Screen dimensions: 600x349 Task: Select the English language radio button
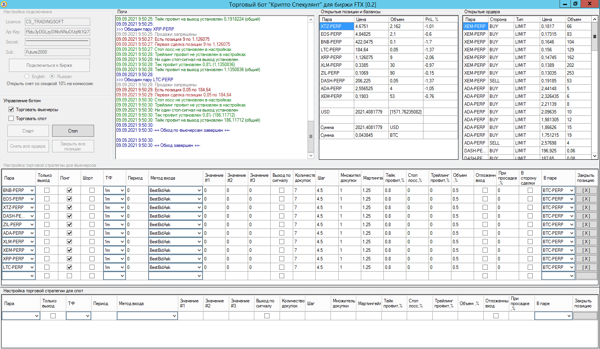27,77
